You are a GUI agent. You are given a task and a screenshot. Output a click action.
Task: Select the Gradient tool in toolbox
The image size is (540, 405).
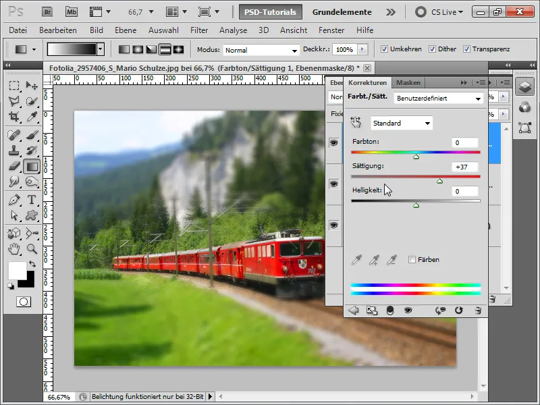(32, 166)
